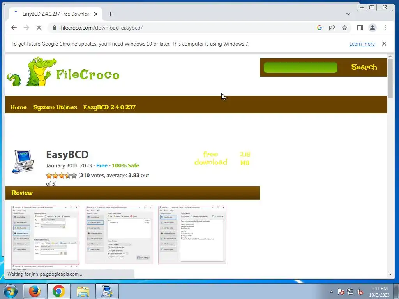Open the third EasyBCD screenshot thumbnail
This screenshot has height=299, width=399.
pyautogui.click(x=192, y=235)
